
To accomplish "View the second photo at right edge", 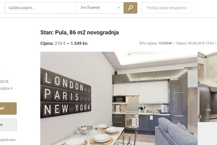I will 207,87.
